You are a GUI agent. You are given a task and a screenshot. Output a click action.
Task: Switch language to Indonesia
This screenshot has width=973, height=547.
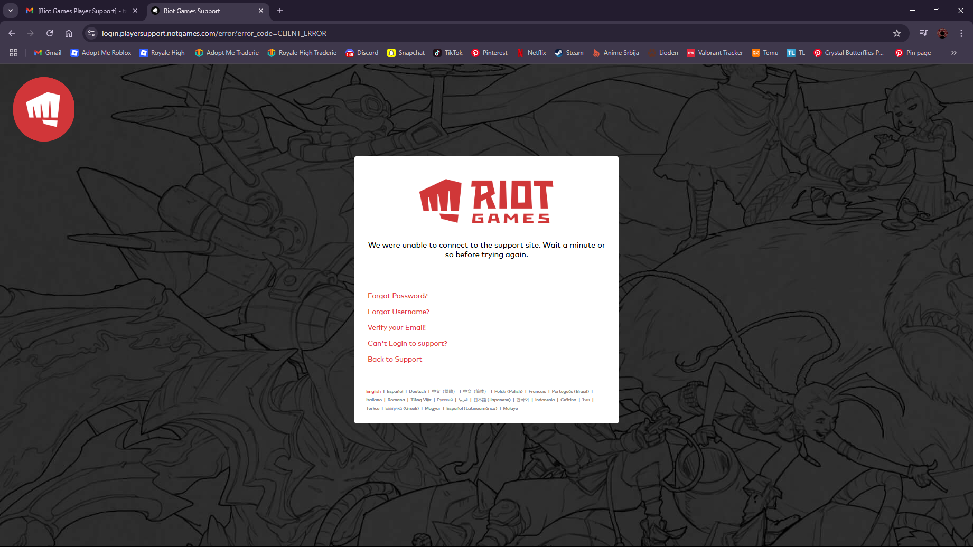tap(545, 400)
